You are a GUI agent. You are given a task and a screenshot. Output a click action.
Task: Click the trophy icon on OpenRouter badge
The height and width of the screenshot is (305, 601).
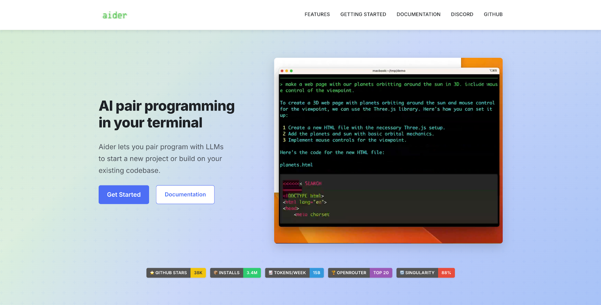coord(334,273)
